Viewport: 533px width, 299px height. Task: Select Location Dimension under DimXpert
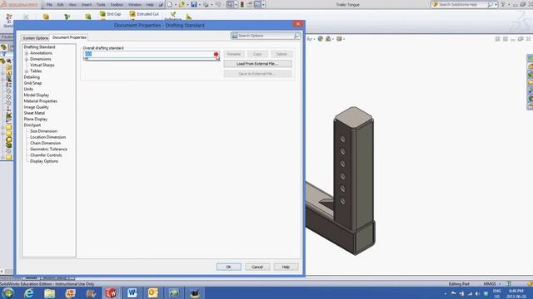pyautogui.click(x=48, y=137)
